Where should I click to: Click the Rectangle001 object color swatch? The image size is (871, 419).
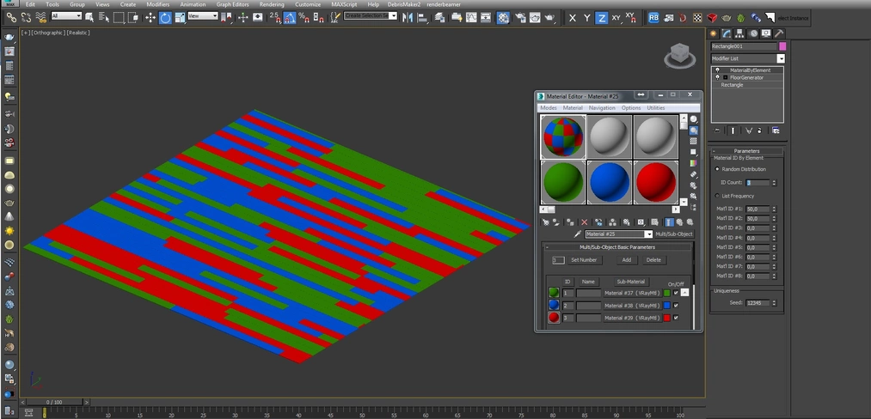(782, 46)
